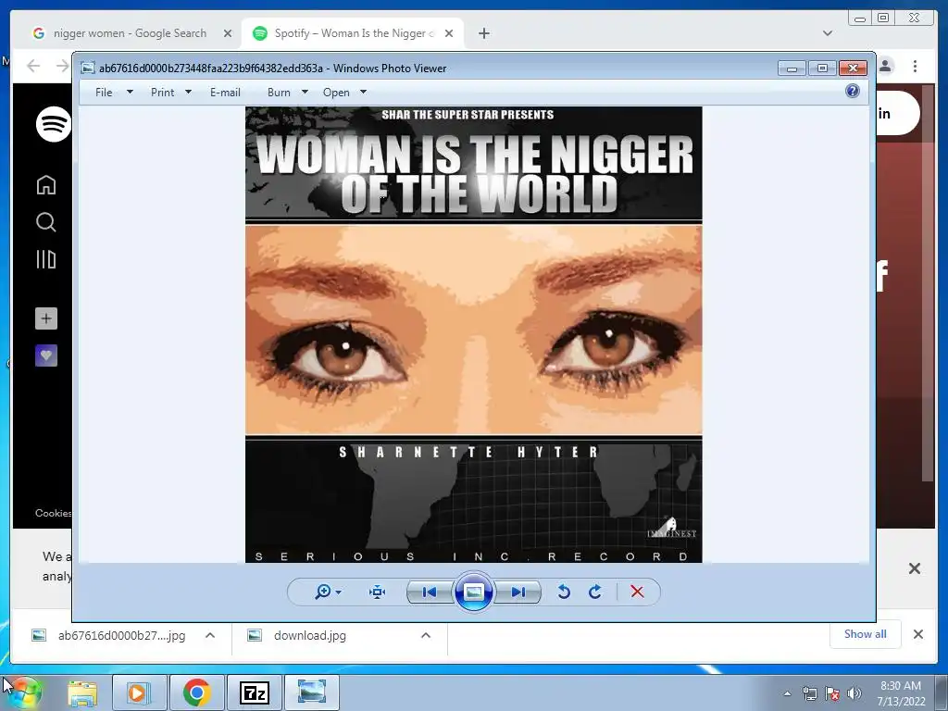Image resolution: width=948 pixels, height=711 pixels.
Task: Expand the Print dropdown arrow
Action: click(x=188, y=92)
